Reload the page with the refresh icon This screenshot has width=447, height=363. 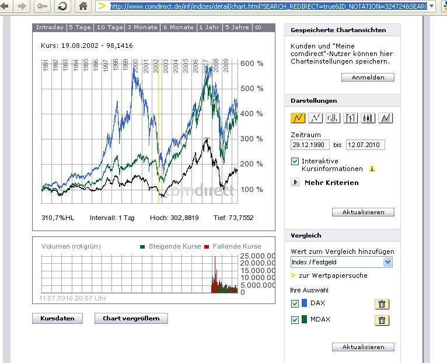tap(62, 6)
